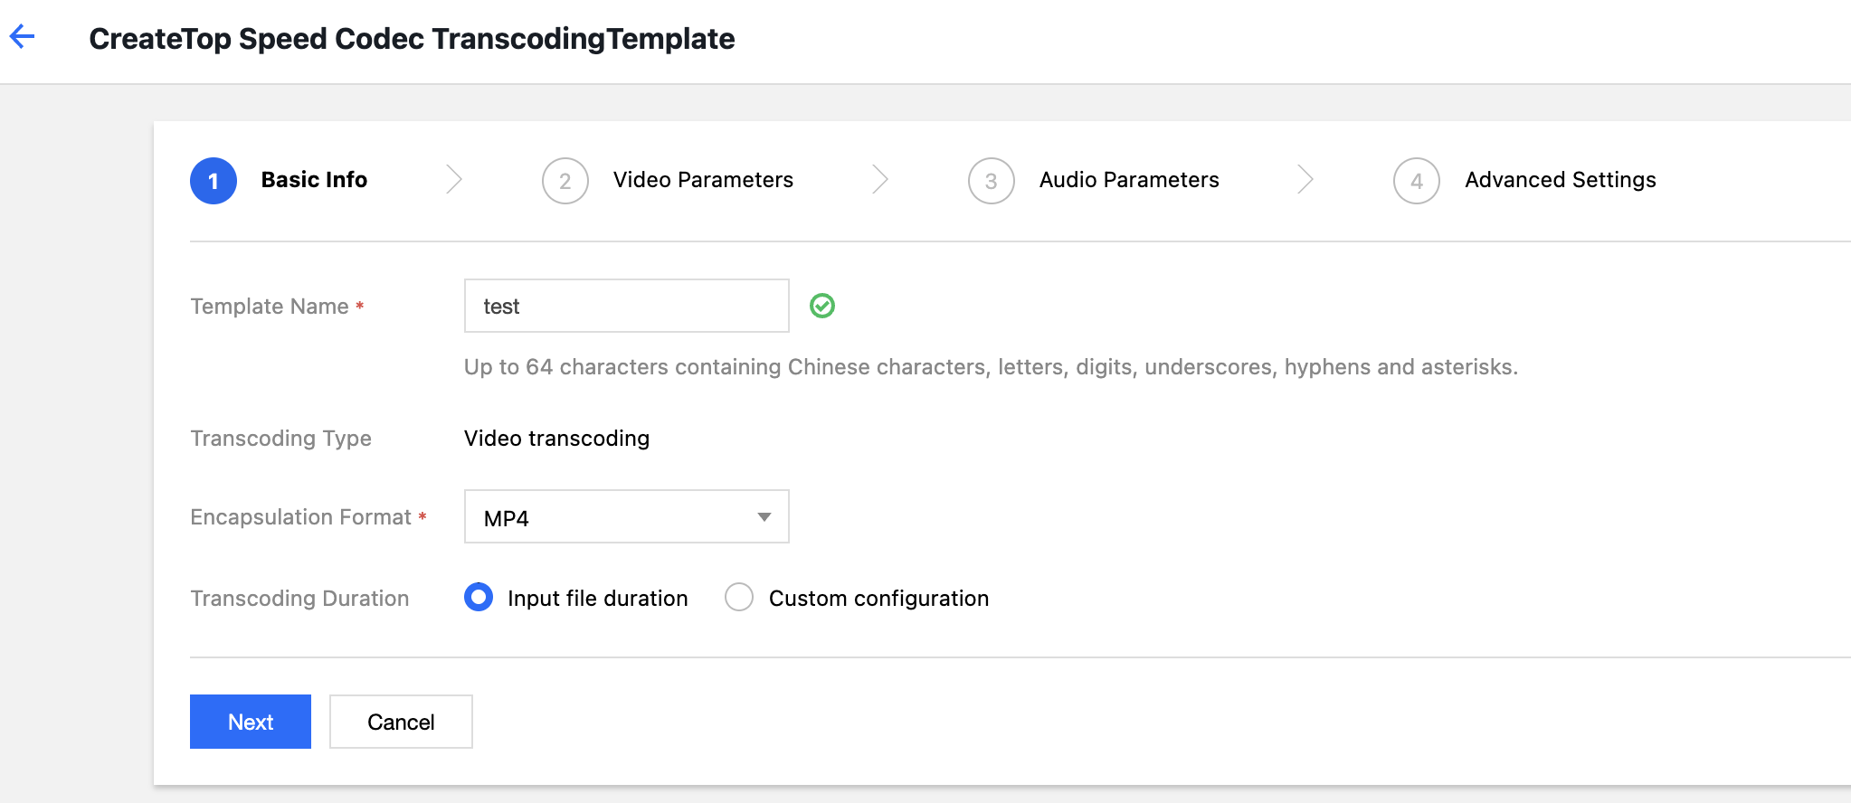Click the chevron after Video Parameters
1851x803 pixels.
(x=880, y=180)
